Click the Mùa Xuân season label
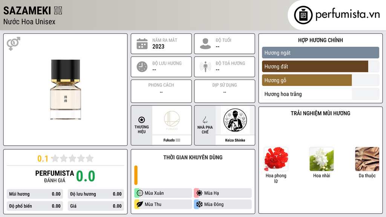The height and width of the screenshot is (217, 386). pyautogui.click(x=154, y=193)
